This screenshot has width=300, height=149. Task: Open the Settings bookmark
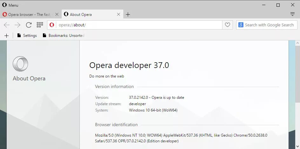[27, 35]
